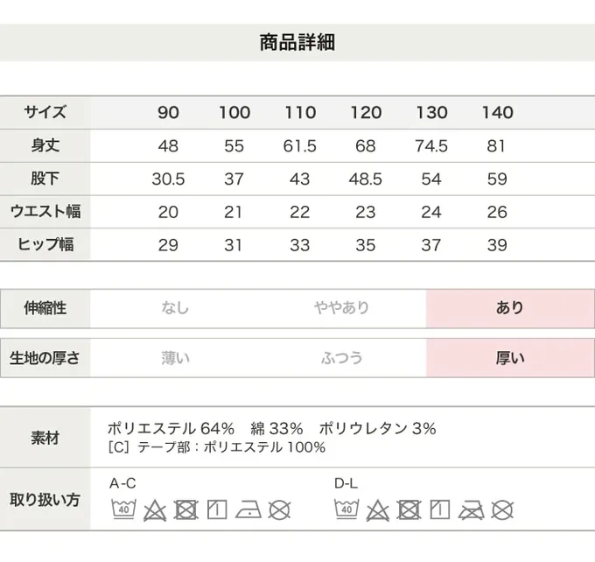This screenshot has width=595, height=562.
Task: Click the 取り扱い方 row label
Action: tap(45, 500)
